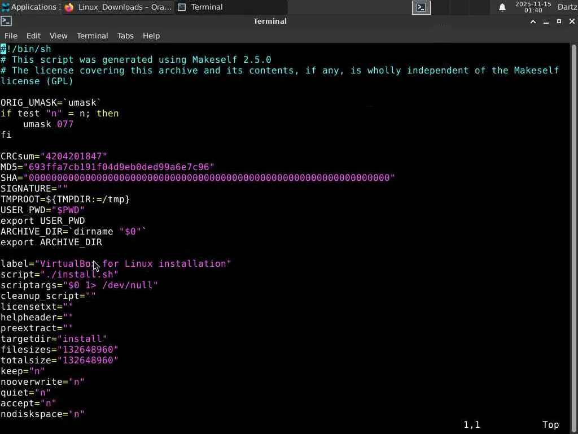Click the filesizes="132648960" line
The width and height of the screenshot is (578, 434).
(59, 349)
